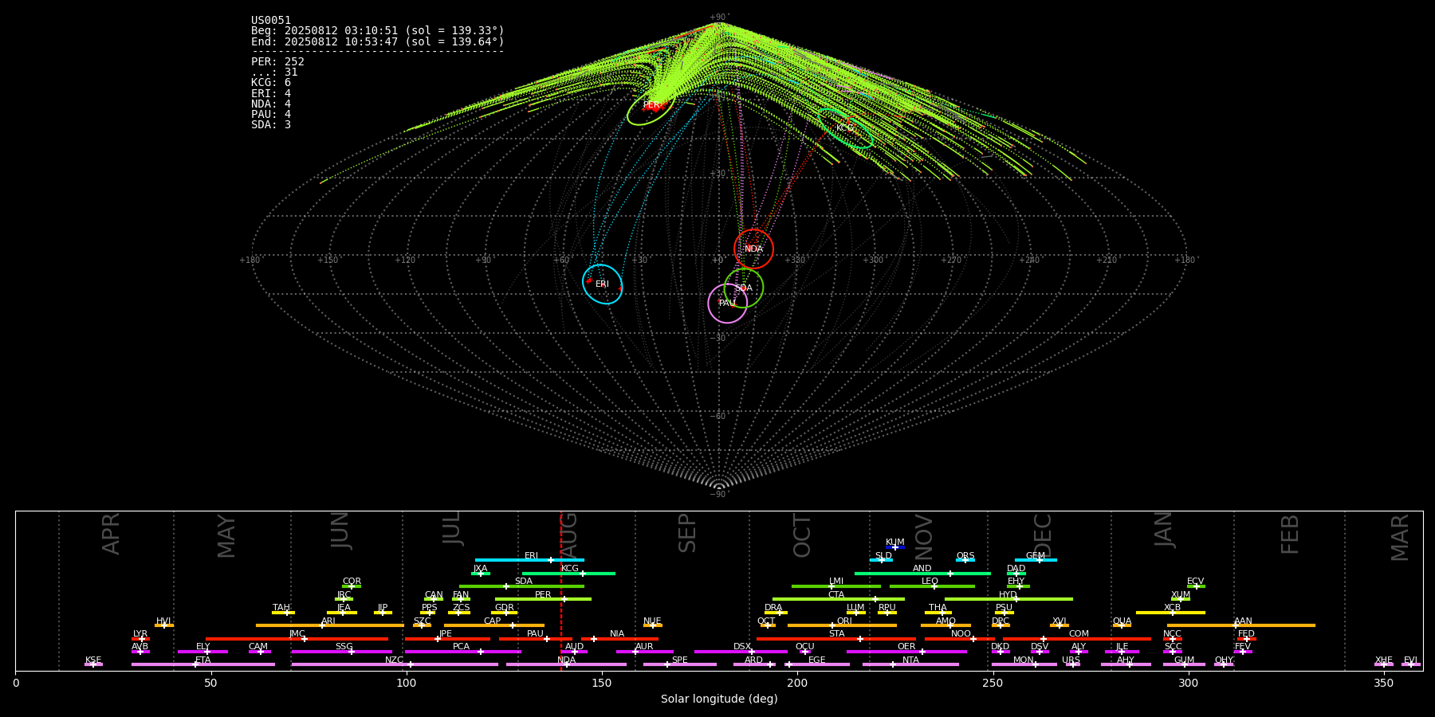Click the PER radiant ellipse on sky map
The width and height of the screenshot is (1435, 717).
[651, 104]
